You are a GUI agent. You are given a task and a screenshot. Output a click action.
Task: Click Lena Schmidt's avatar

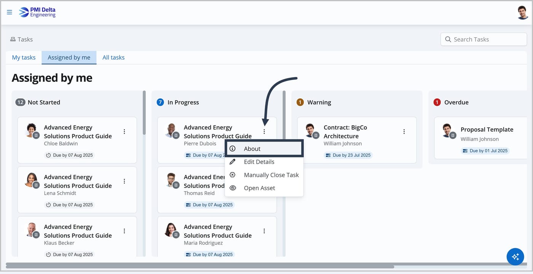tap(31, 180)
